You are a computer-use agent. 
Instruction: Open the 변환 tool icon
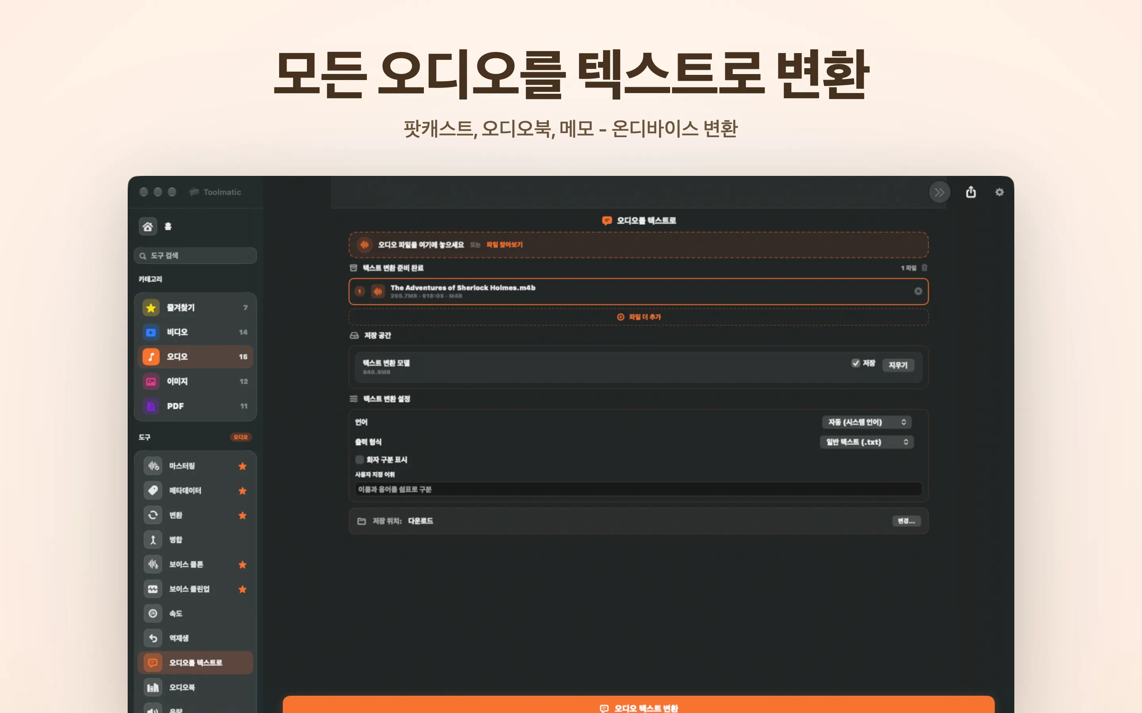pyautogui.click(x=152, y=515)
